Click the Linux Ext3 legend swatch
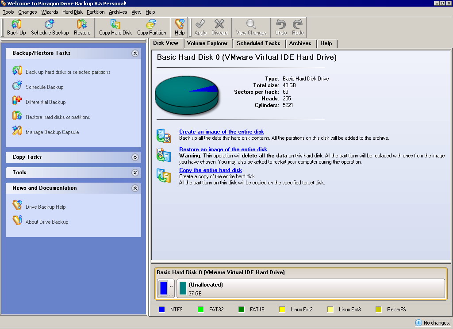The width and height of the screenshot is (453, 329). tap(330, 310)
